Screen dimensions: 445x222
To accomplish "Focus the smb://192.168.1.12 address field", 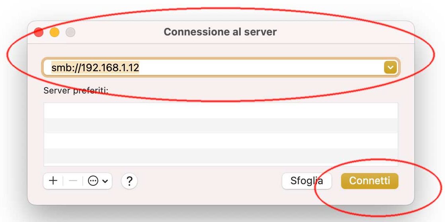I will pyautogui.click(x=221, y=68).
